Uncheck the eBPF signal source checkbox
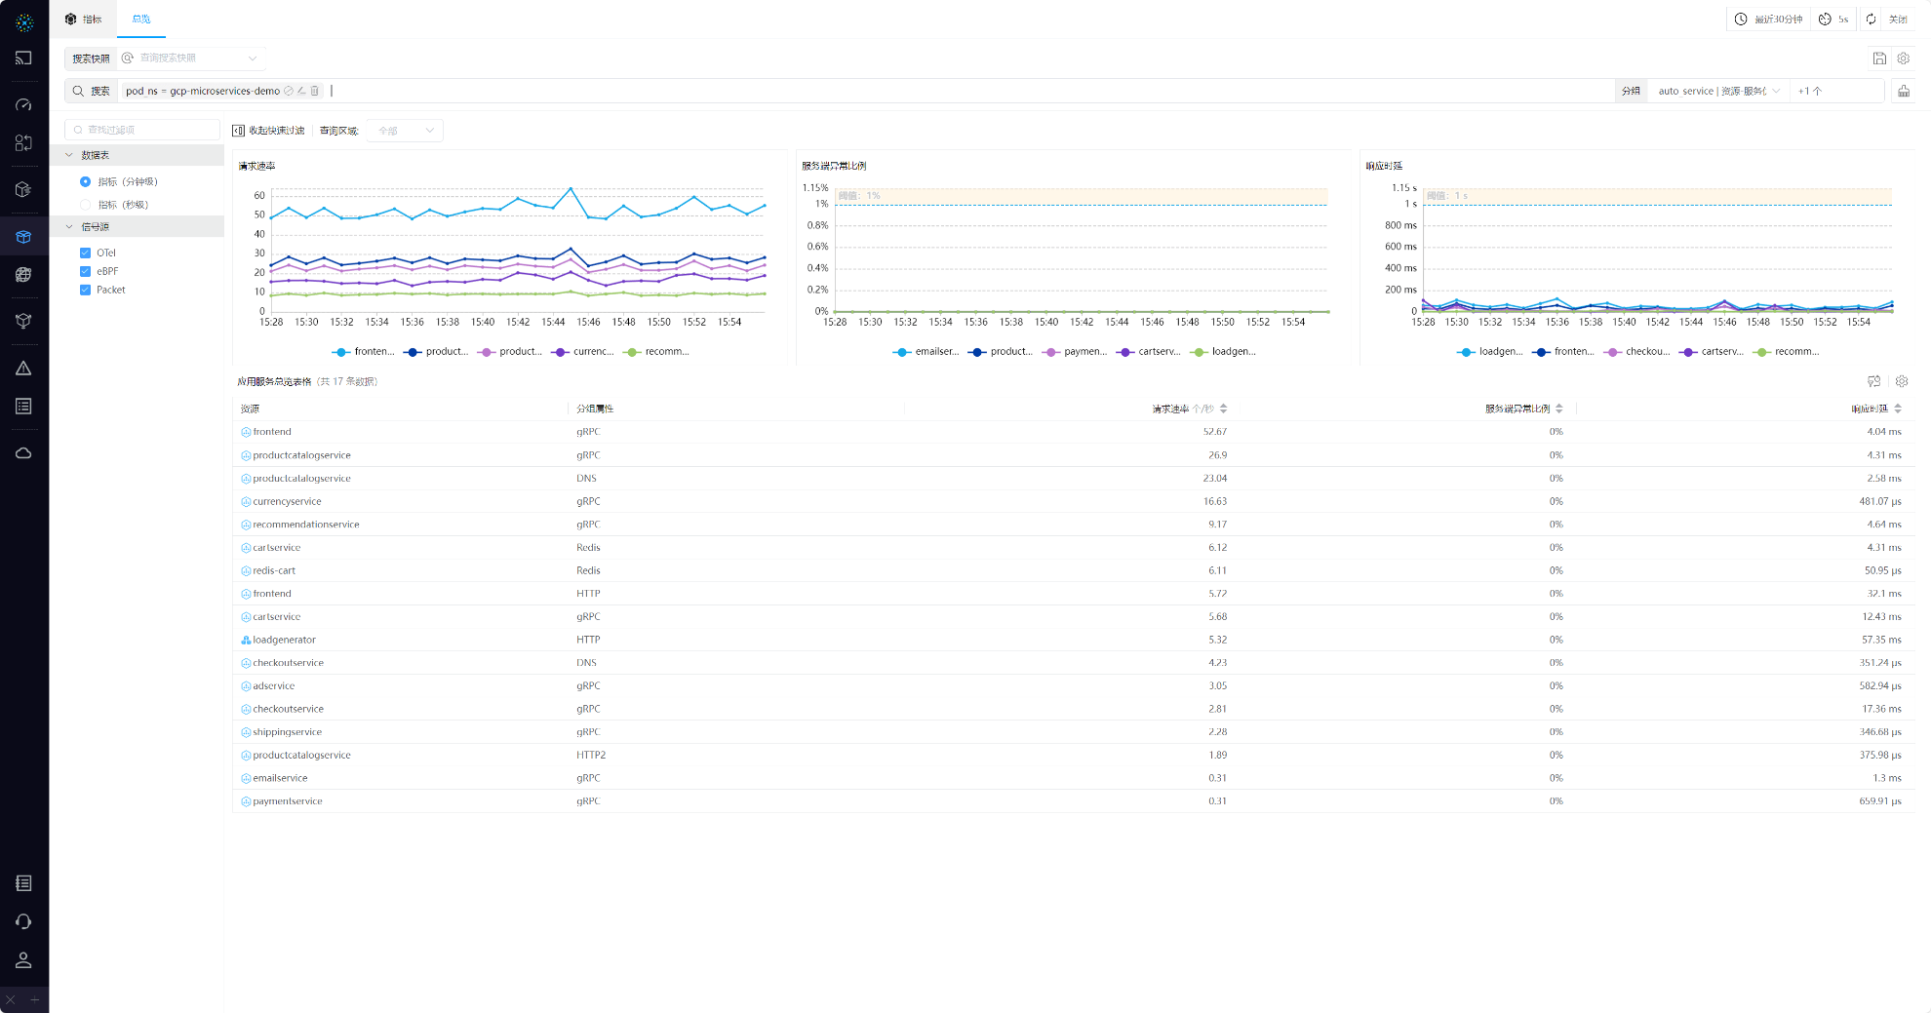The image size is (1931, 1013). point(85,271)
